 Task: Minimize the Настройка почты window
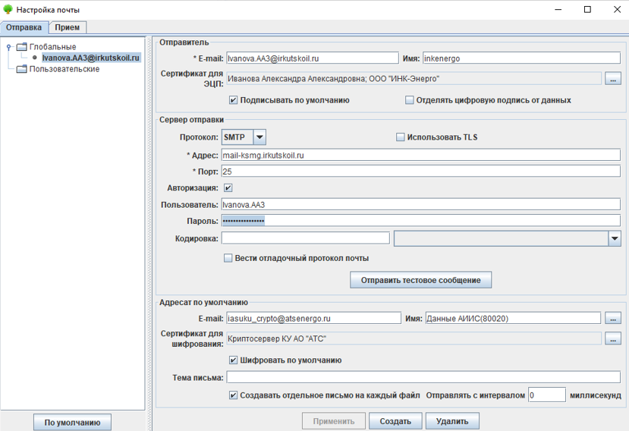[558, 9]
